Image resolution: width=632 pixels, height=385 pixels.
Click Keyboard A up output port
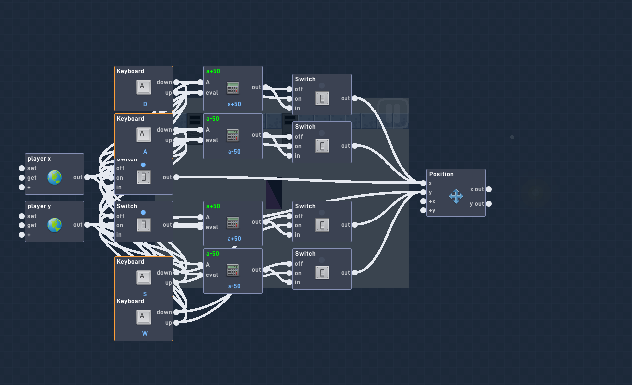pyautogui.click(x=176, y=140)
